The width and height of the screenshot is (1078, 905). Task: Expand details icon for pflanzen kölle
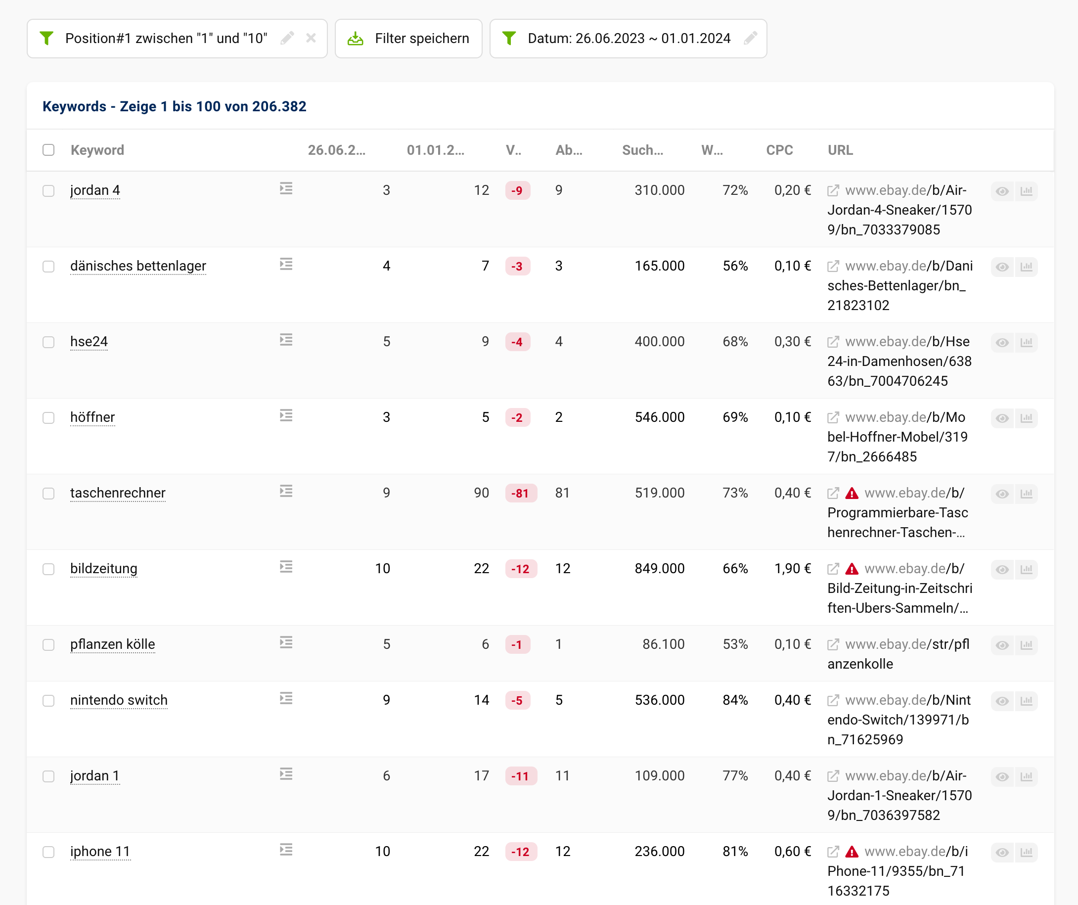[286, 642]
